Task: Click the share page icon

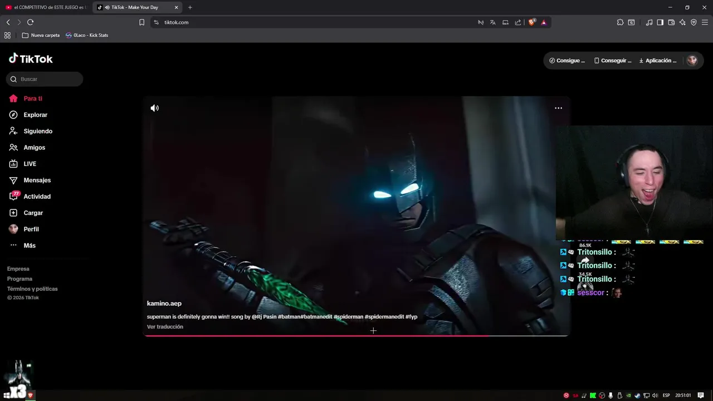Action: 518,22
